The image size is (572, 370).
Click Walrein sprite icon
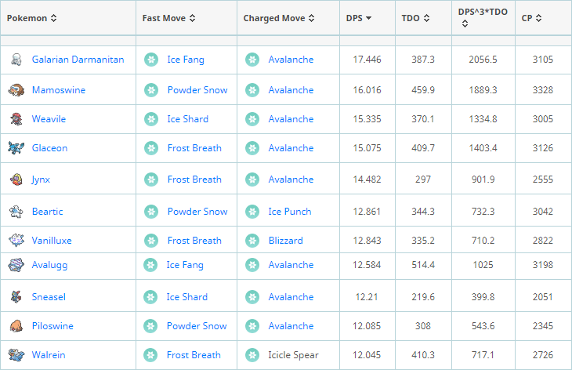tap(16, 354)
